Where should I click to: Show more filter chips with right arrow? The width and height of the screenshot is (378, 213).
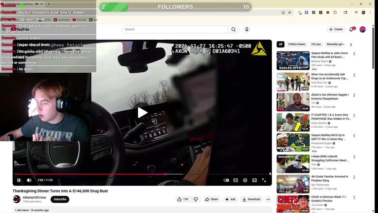point(351,45)
